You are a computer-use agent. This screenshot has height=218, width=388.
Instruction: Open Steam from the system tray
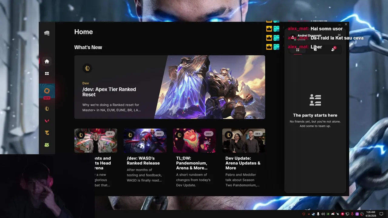pos(313,214)
